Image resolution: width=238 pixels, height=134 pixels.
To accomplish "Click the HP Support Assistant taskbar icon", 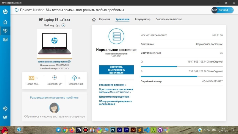I will coord(19,130).
